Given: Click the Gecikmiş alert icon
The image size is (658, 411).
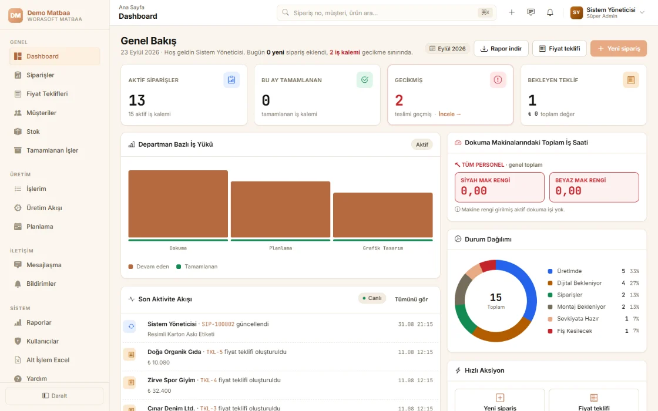Looking at the screenshot, I should (498, 80).
